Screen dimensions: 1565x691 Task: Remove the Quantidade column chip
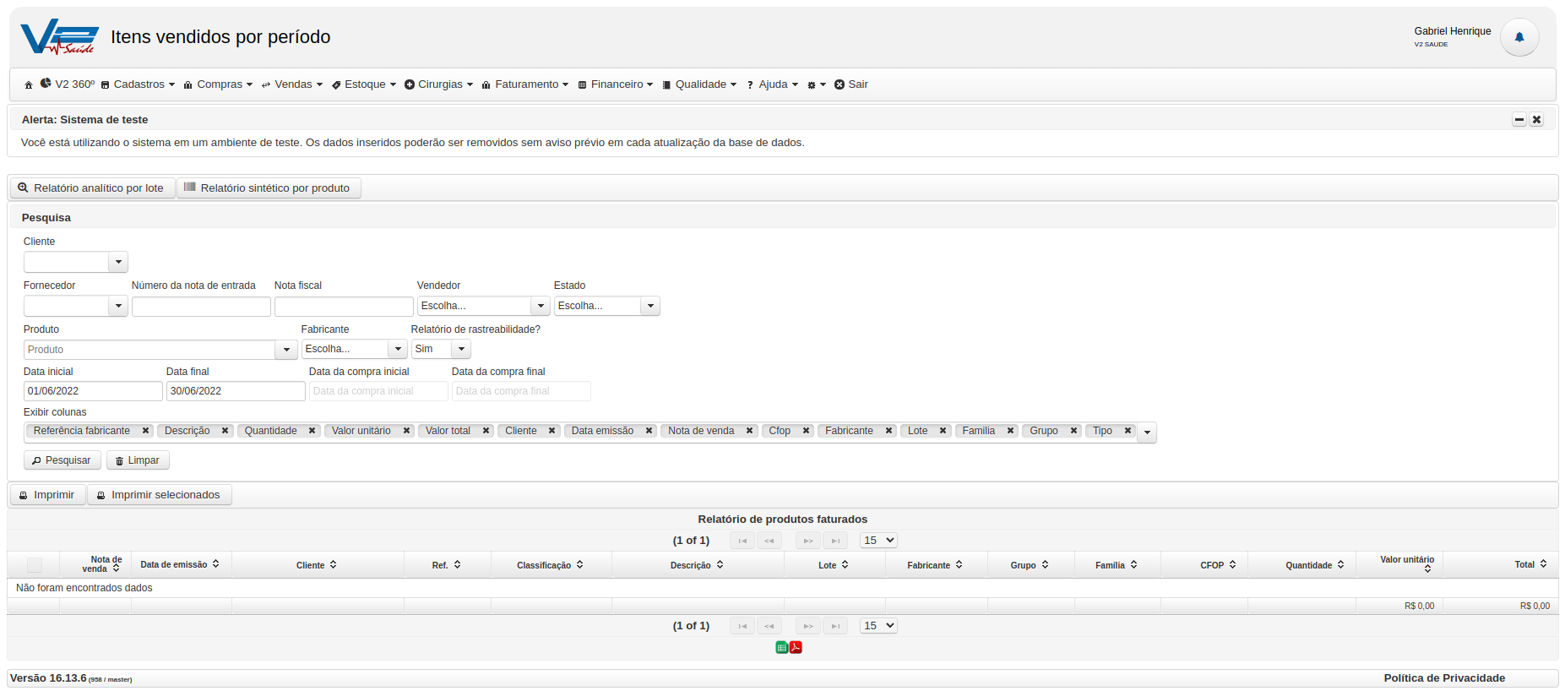(312, 431)
